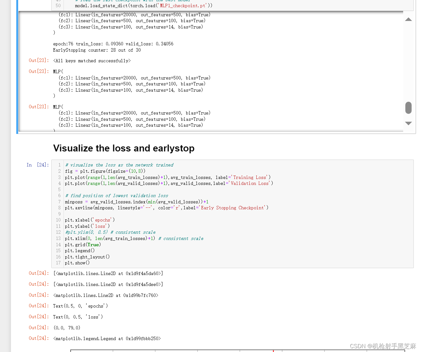The width and height of the screenshot is (421, 352).
Task: Click the plt.xlim code line
Action: 134,238
